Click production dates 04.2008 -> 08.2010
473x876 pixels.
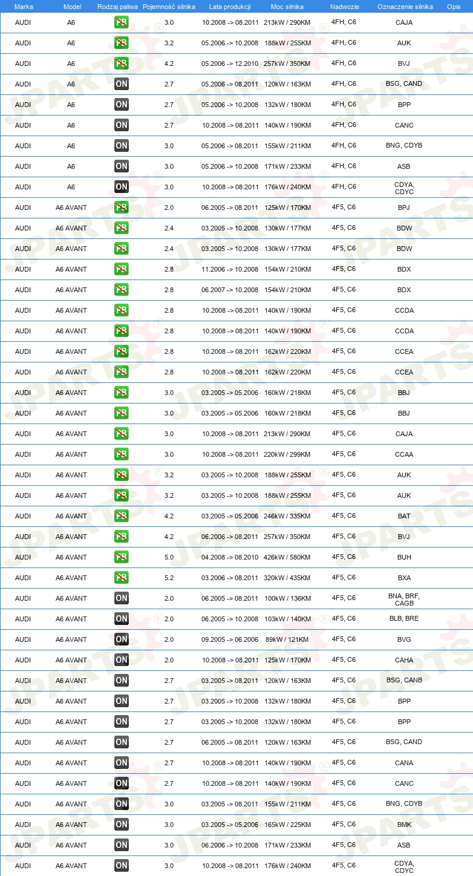[230, 558]
